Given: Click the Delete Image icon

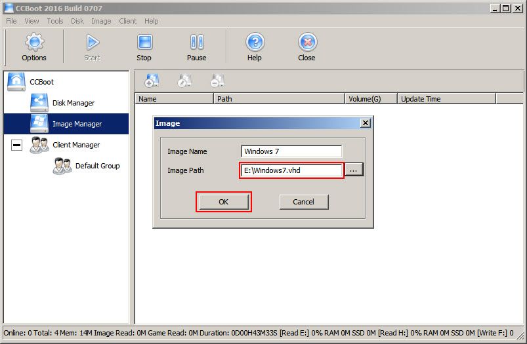Looking at the screenshot, I should (217, 81).
